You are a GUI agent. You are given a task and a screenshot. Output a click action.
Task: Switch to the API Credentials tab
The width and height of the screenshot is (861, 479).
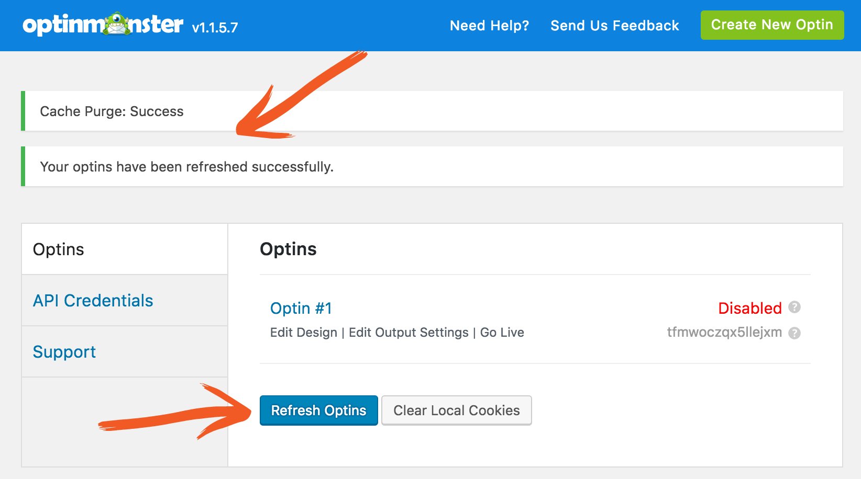[125, 301]
